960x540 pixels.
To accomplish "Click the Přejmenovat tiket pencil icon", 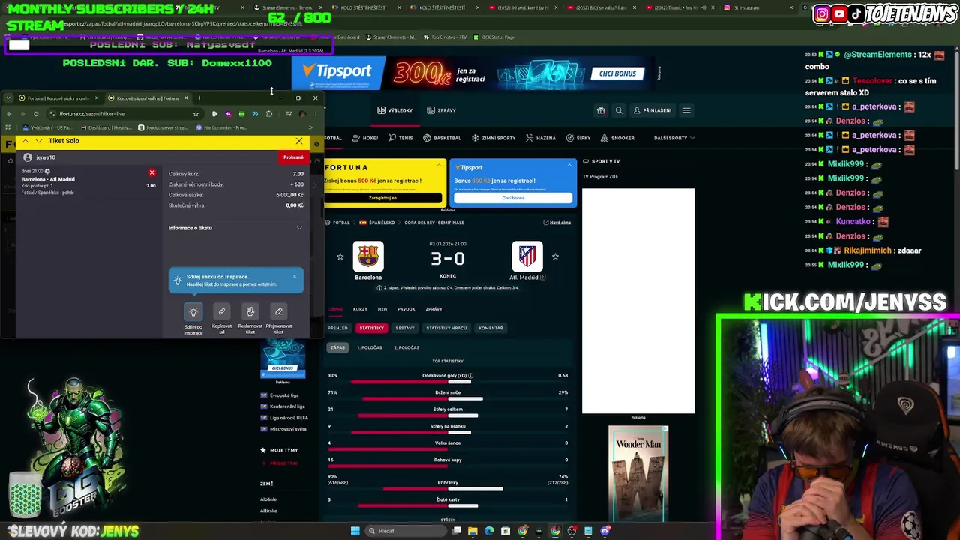I will pyautogui.click(x=279, y=311).
